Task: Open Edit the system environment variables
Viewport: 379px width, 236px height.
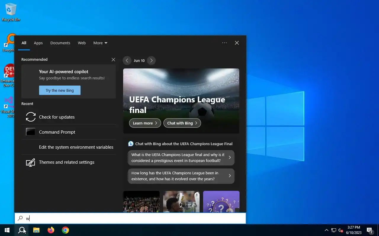Action: 68,147
